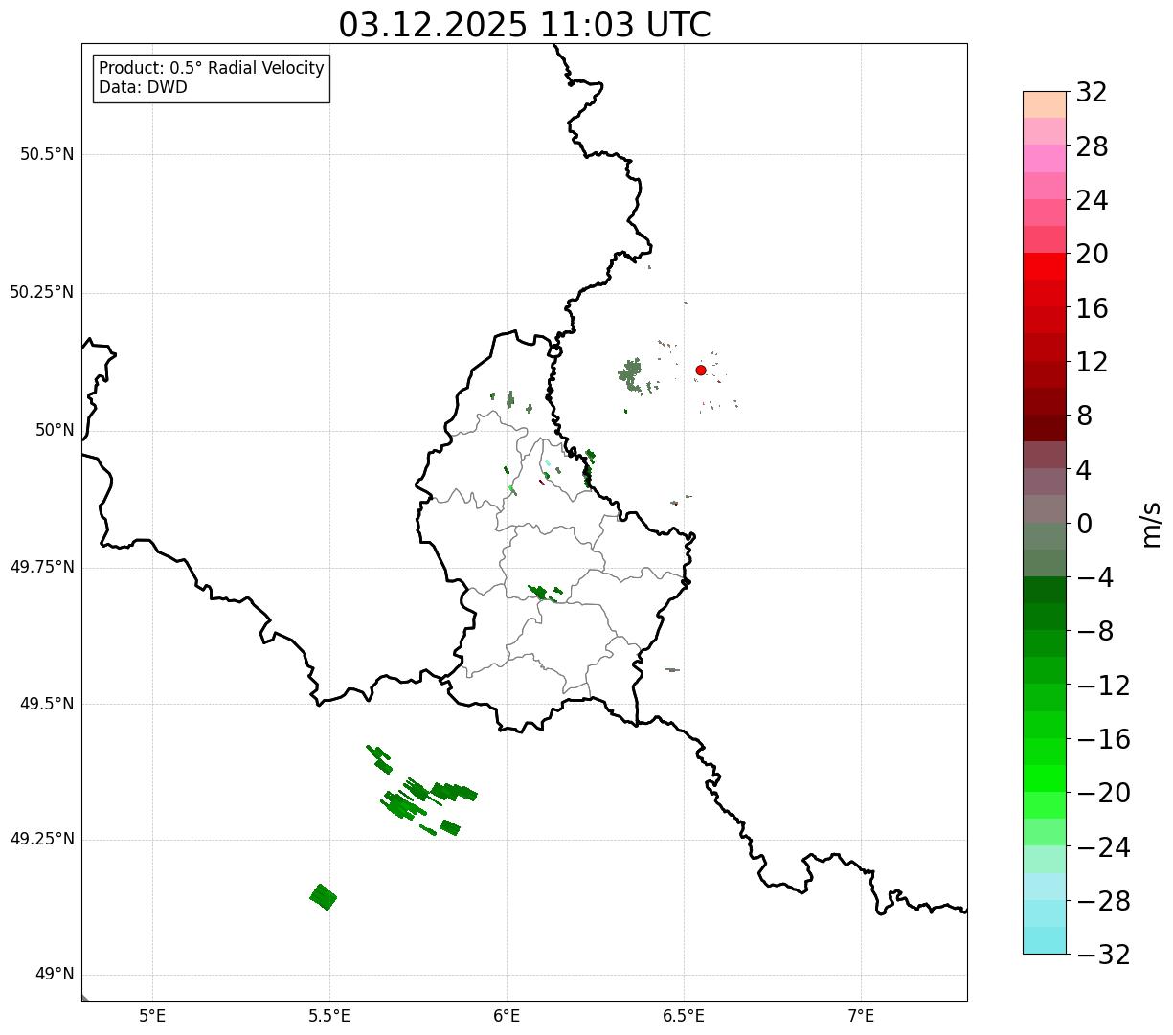Screen dimensions: 1173x1035
Task: Click the colorbar tick label 32
Action: point(1092,93)
